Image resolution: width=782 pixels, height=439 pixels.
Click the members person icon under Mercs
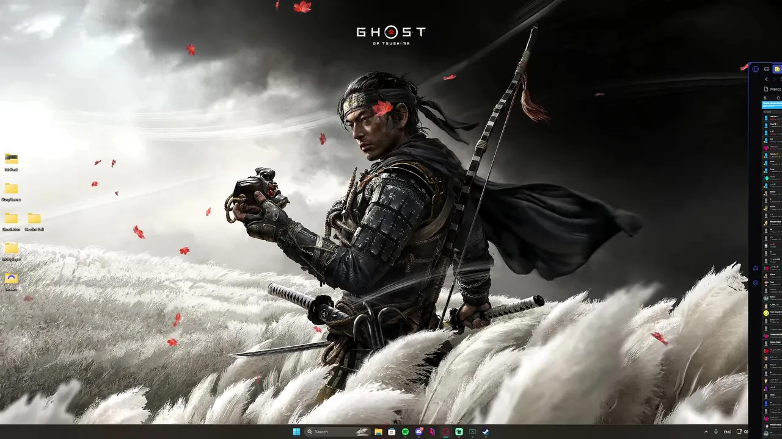click(765, 98)
